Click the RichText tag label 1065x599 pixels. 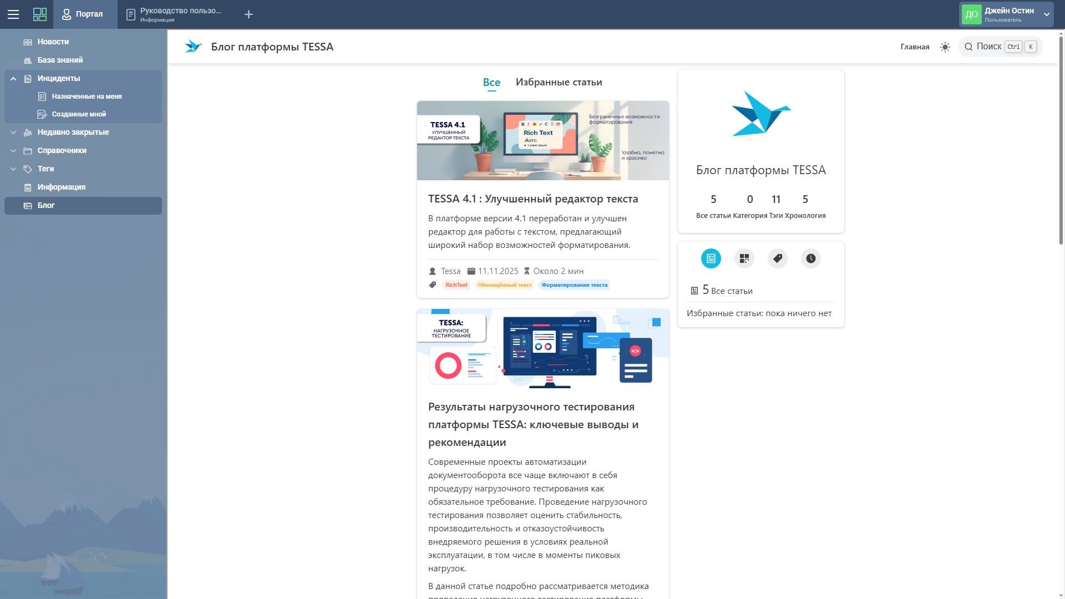pyautogui.click(x=456, y=285)
